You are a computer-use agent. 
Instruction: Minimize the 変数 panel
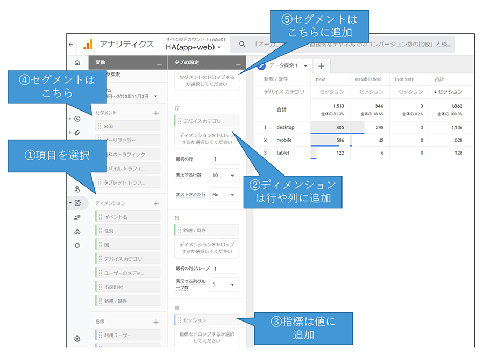159,64
